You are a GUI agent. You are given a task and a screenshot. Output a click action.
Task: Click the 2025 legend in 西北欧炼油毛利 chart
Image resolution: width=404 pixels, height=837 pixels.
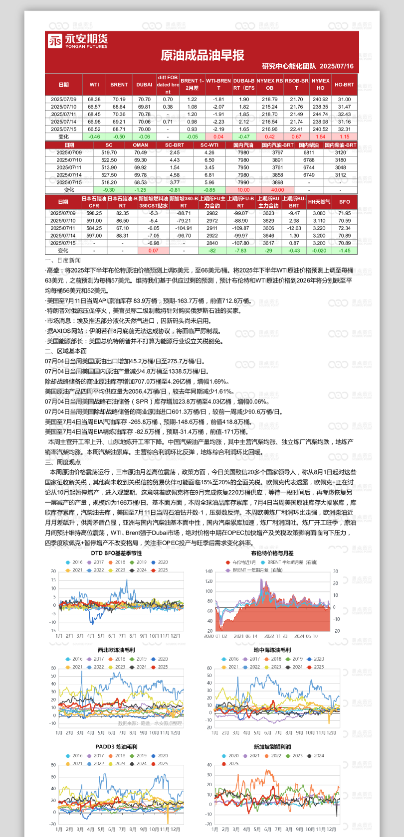160,667
